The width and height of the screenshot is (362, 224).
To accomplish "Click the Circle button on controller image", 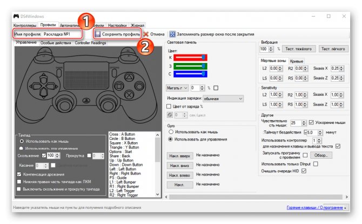I will coord(139,87).
